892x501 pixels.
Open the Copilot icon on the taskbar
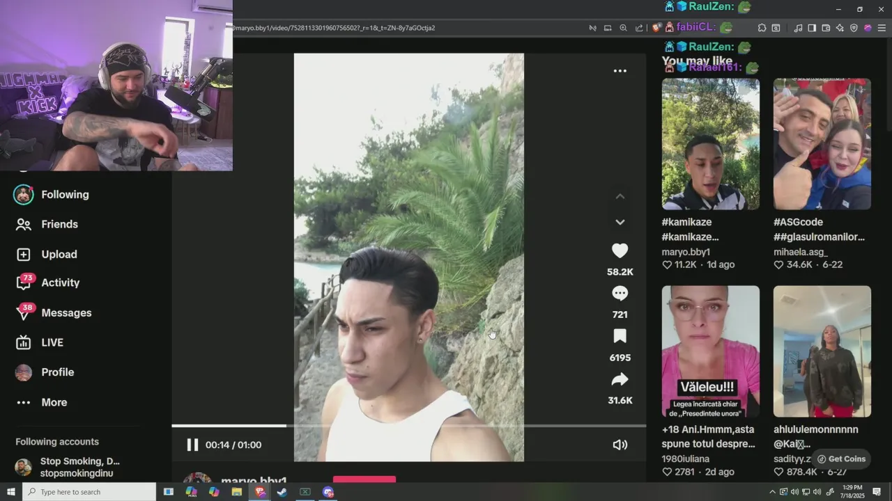coord(214,492)
